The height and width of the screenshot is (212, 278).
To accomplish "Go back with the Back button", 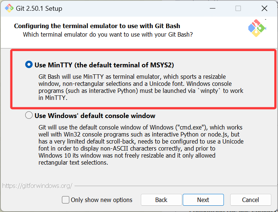I will tap(161, 200).
